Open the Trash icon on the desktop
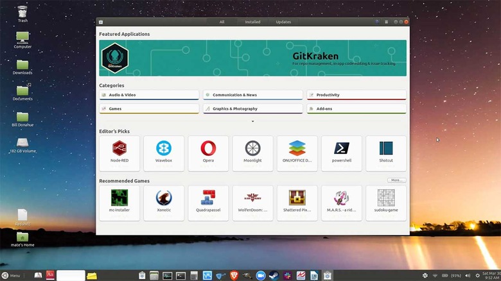The width and height of the screenshot is (501, 281). [22, 13]
